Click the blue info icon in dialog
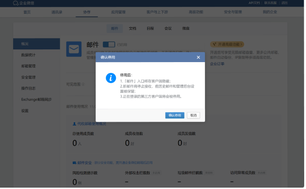Screen dimensions: 306x189 pos(110,78)
